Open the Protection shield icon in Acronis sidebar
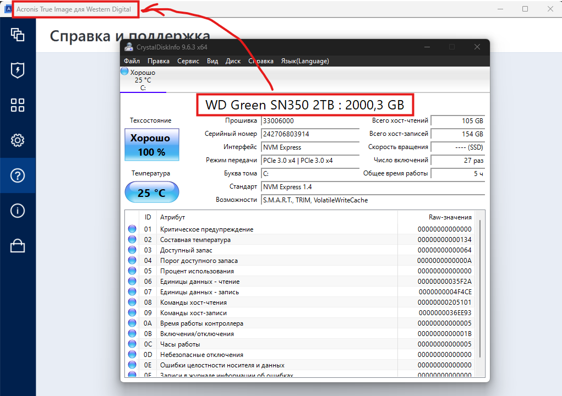 click(18, 70)
